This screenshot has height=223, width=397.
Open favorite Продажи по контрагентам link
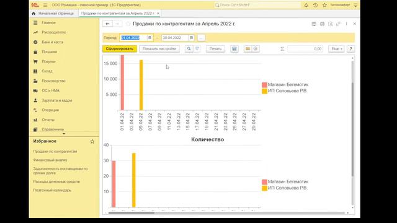(x=55, y=151)
